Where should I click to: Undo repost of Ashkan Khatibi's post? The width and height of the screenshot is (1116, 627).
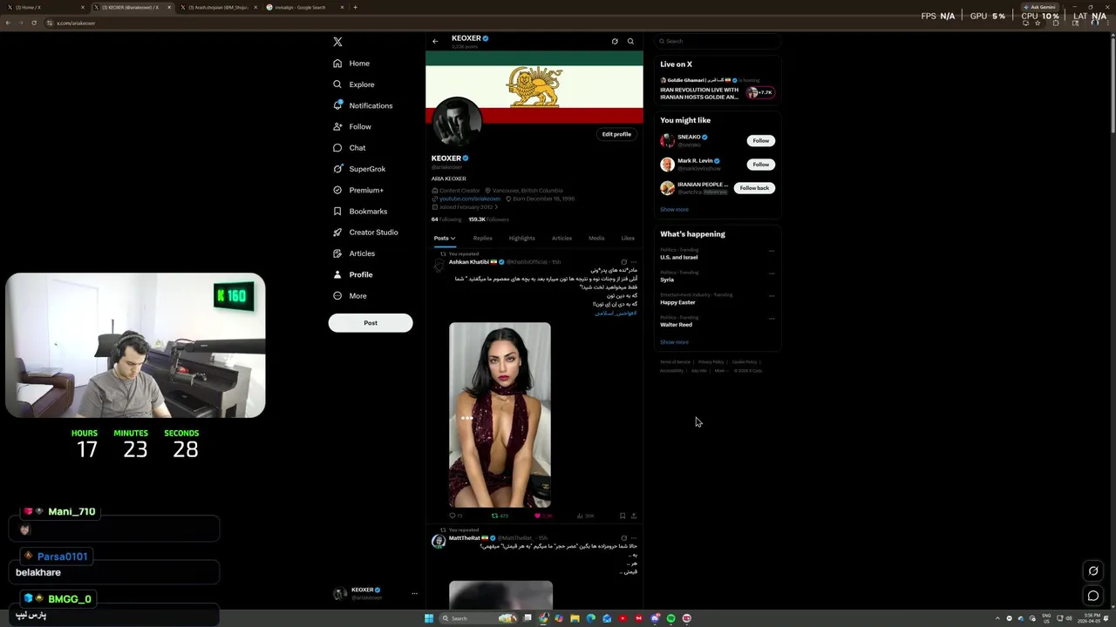click(500, 516)
